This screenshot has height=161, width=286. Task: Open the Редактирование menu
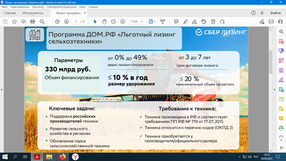20,7
